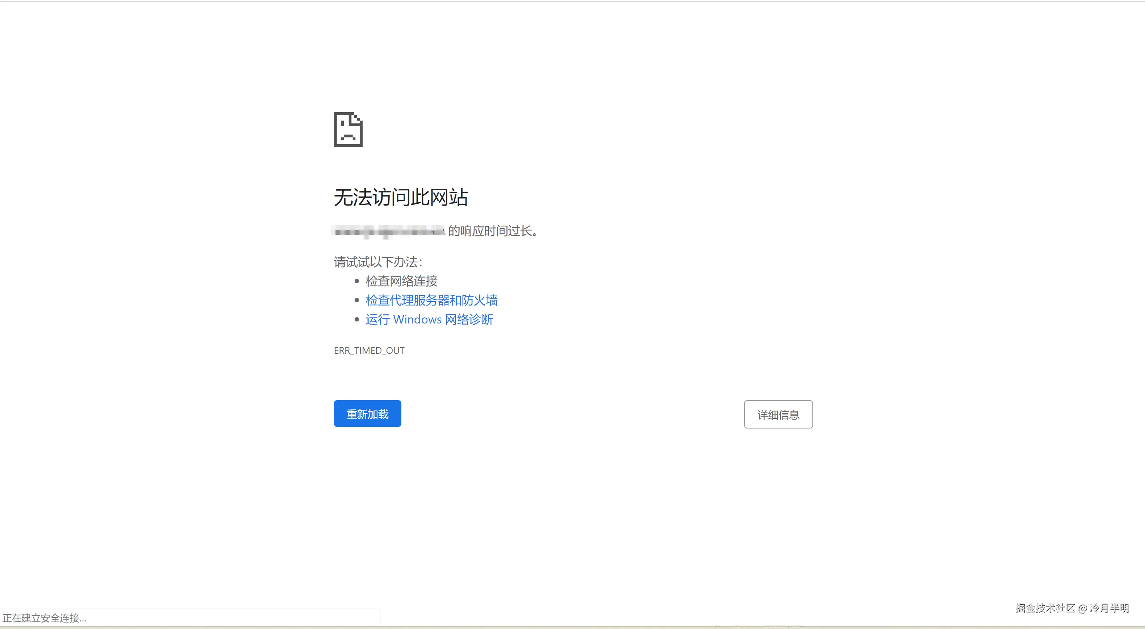Collapse the 请试试以下办法 suggestion list
The image size is (1145, 629).
click(377, 262)
